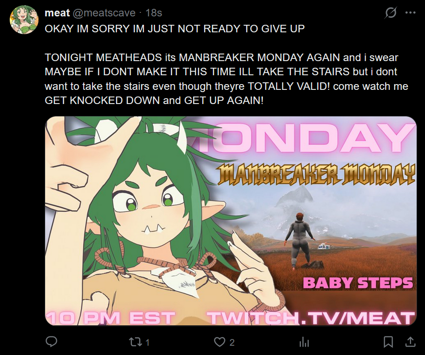Reply using the speech bubble icon
Viewport: 425px width, 355px height.
point(51,342)
